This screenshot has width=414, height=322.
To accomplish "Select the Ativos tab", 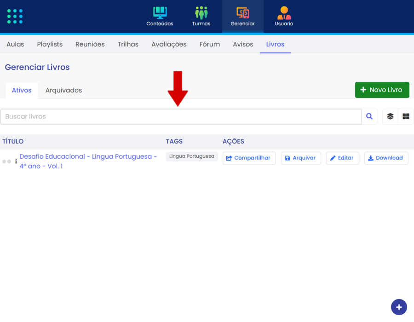I will tap(22, 90).
